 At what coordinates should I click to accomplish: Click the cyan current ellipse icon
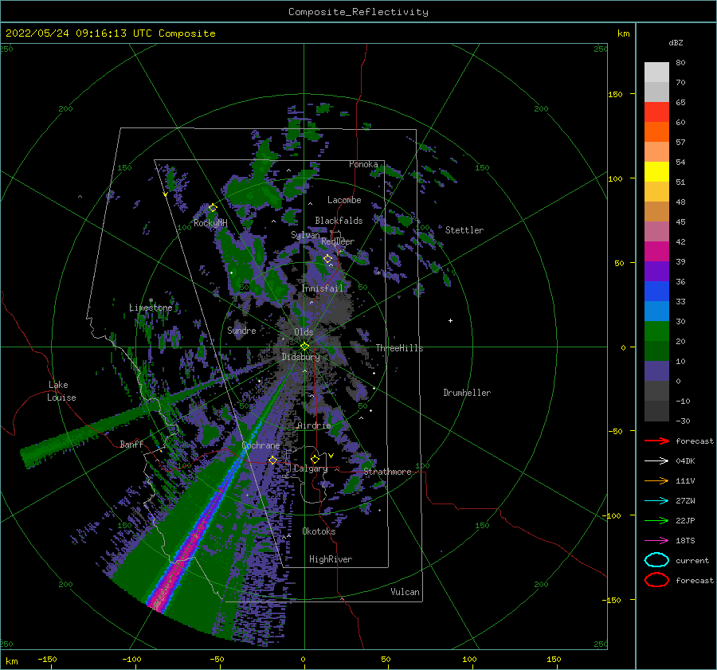[656, 560]
